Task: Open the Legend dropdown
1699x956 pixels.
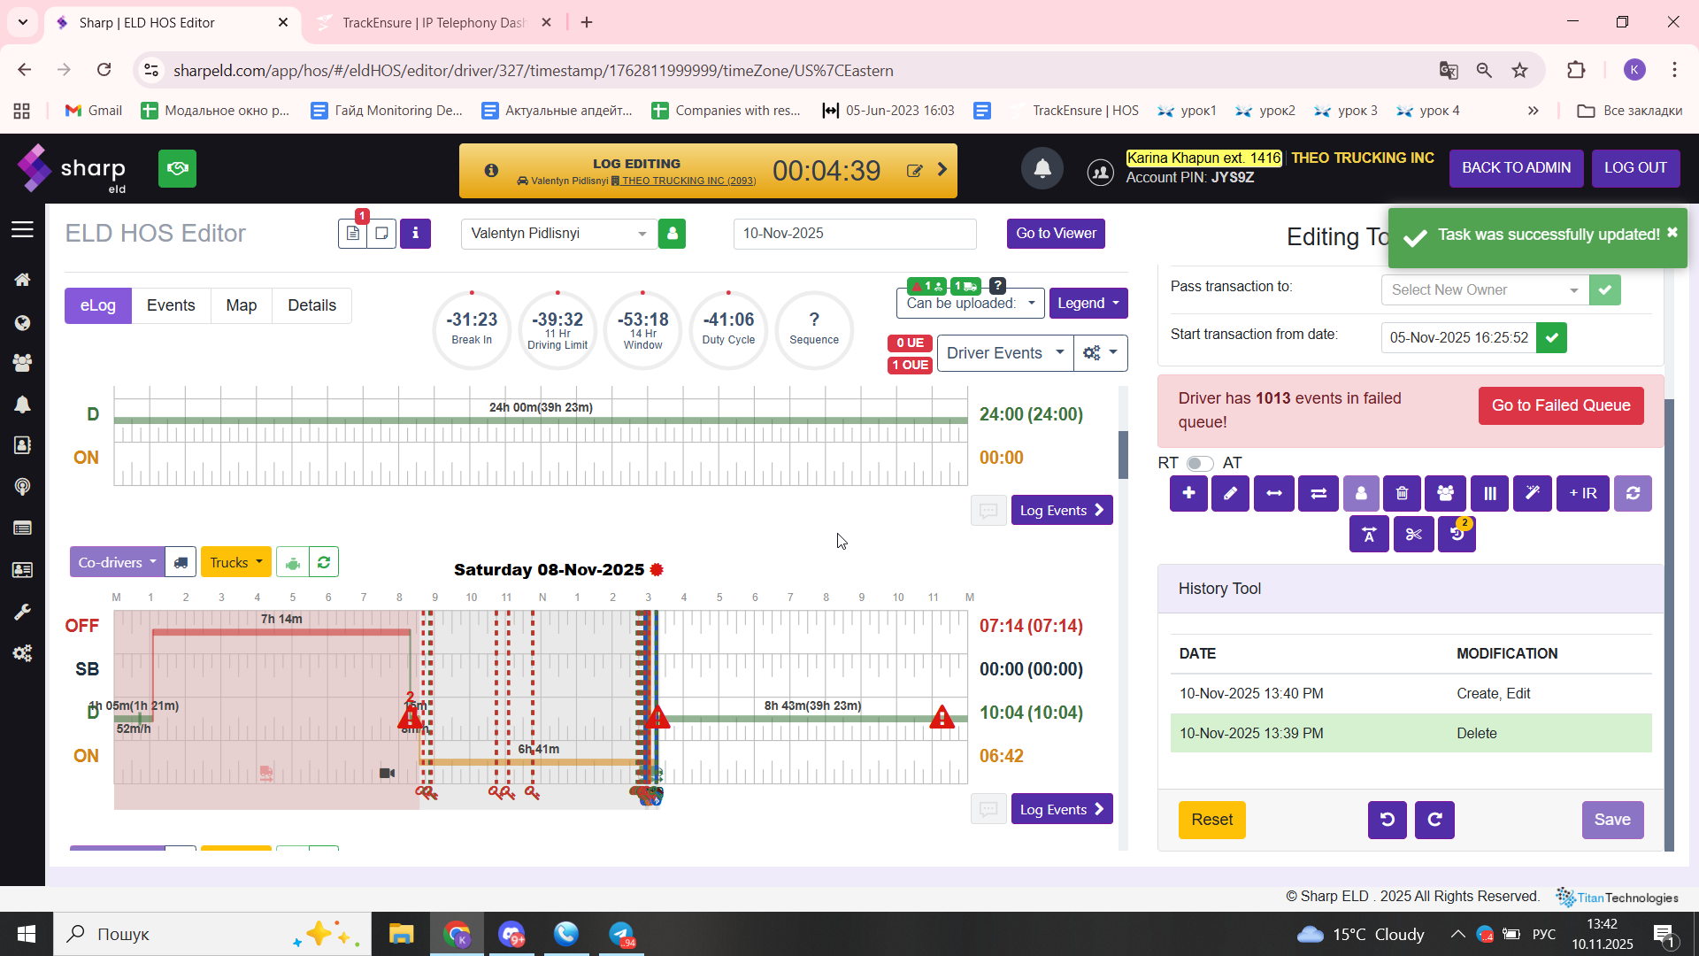Action: pos(1088,304)
